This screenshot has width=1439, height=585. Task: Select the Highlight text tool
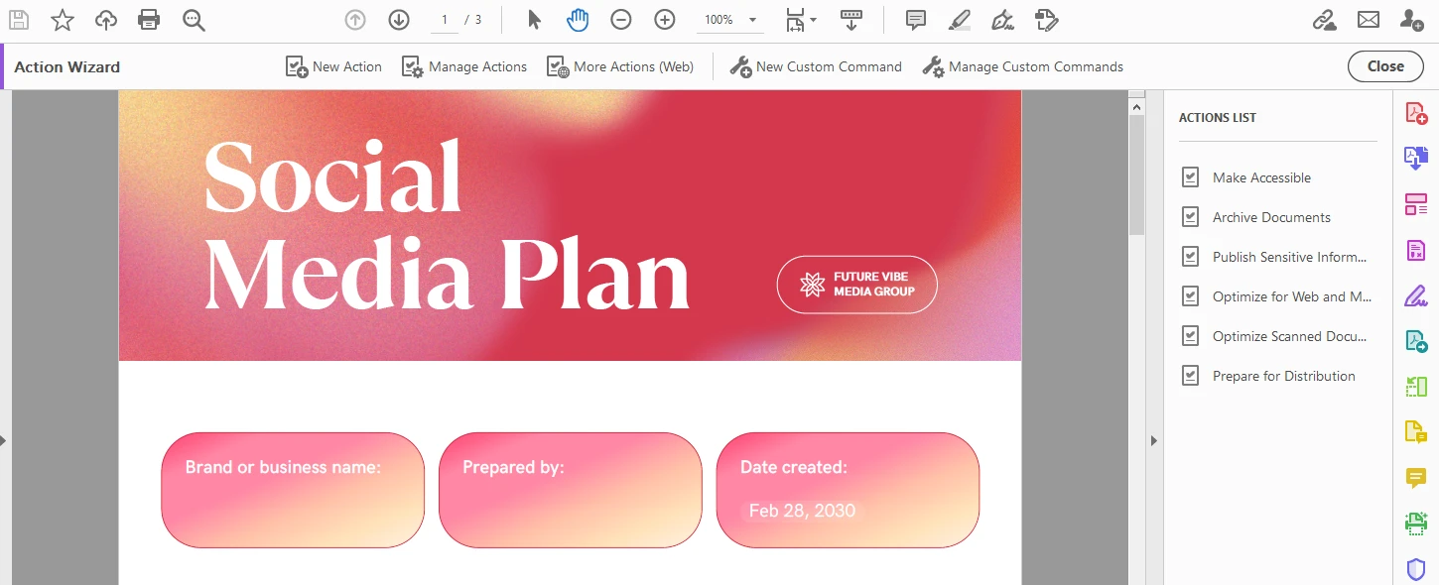[x=959, y=20]
